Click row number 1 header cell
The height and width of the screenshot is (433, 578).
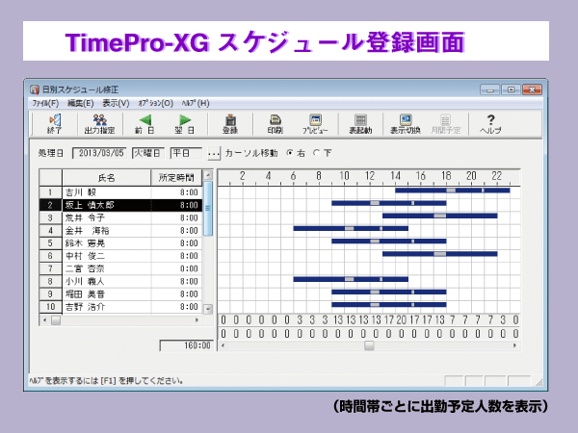pos(51,192)
